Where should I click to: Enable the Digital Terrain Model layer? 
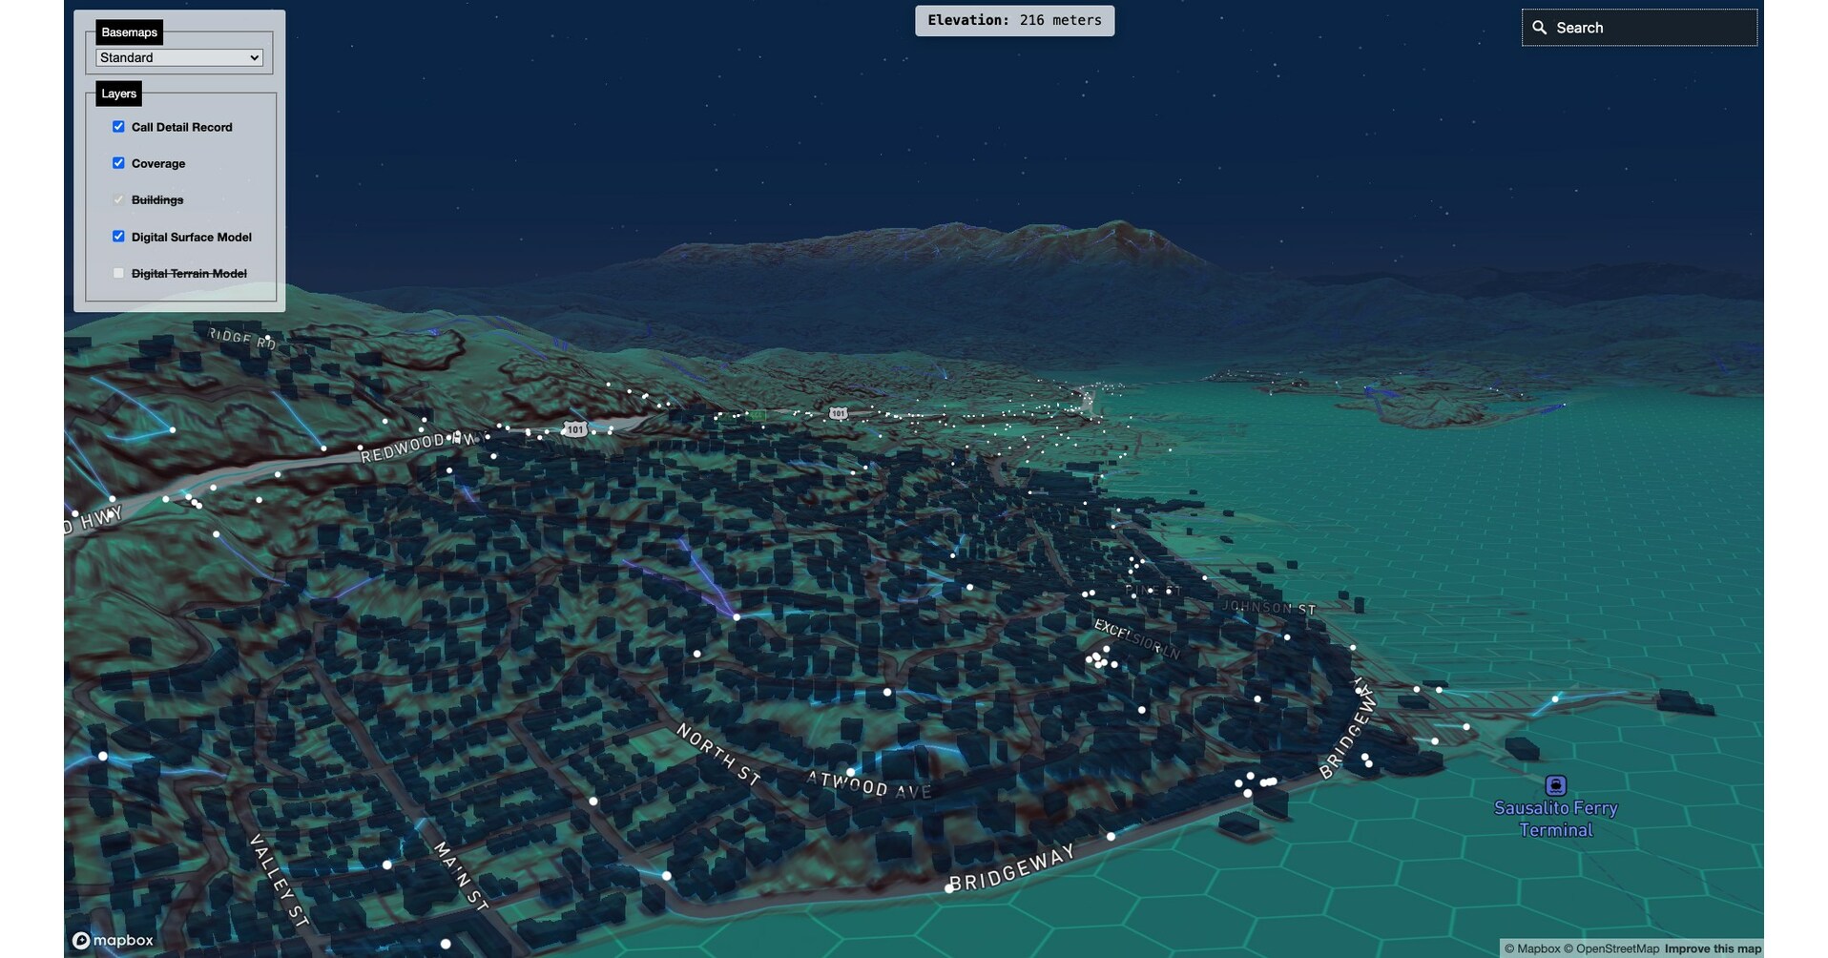click(118, 273)
